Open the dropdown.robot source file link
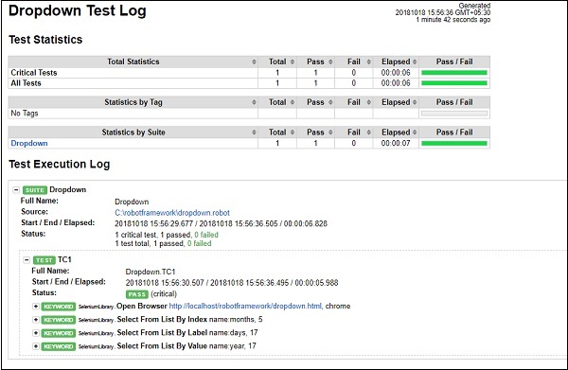Screen dimensions: 568x370 coord(172,213)
